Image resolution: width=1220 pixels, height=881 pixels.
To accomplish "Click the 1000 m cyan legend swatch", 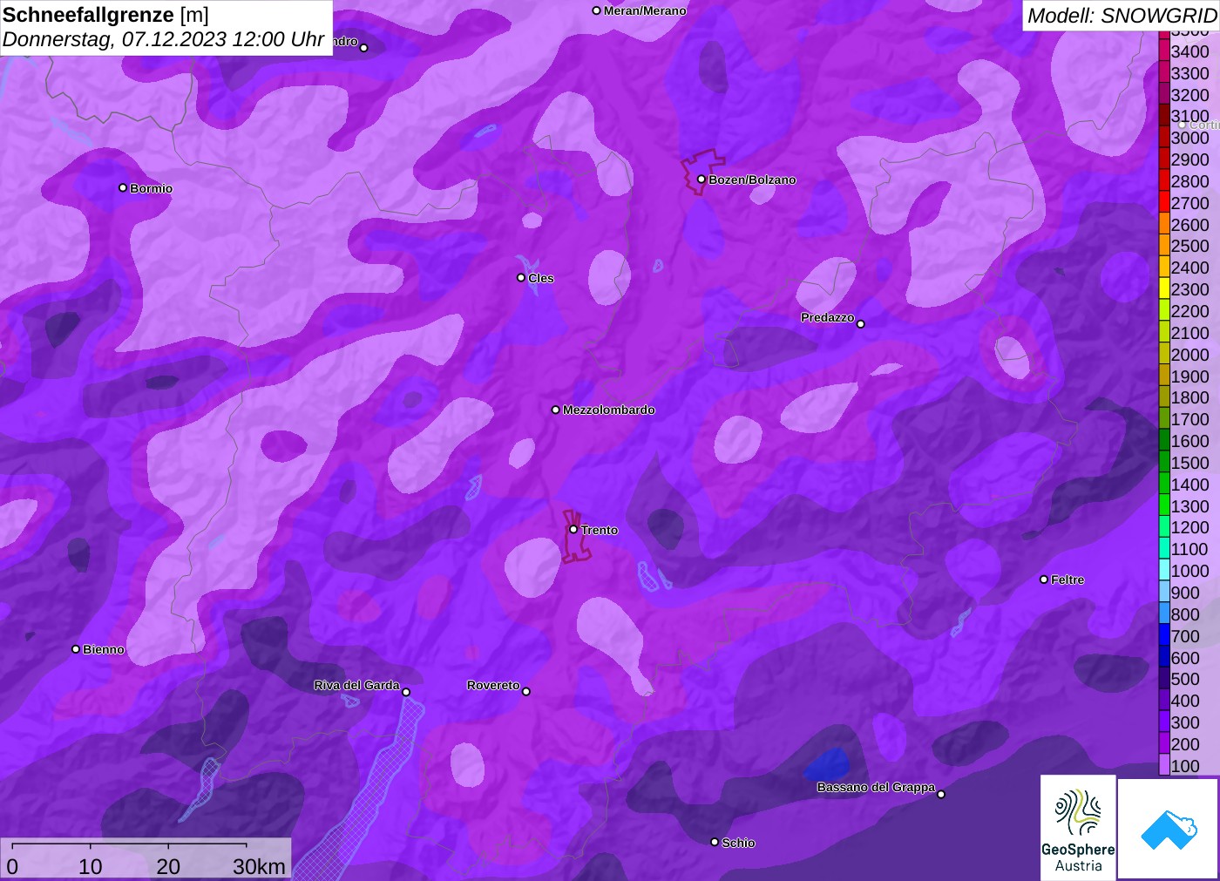I will (x=1164, y=571).
